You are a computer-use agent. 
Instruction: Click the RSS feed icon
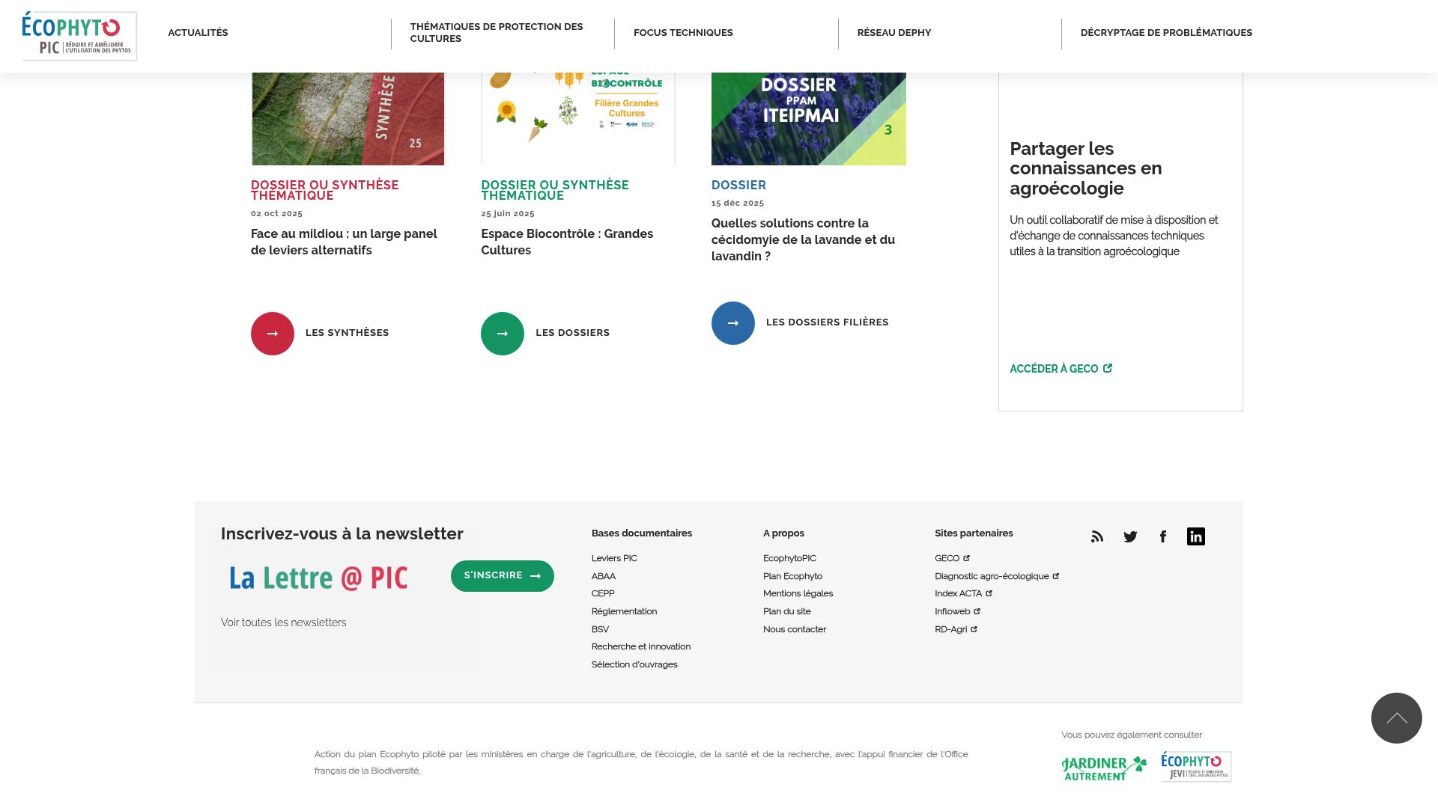coord(1097,536)
